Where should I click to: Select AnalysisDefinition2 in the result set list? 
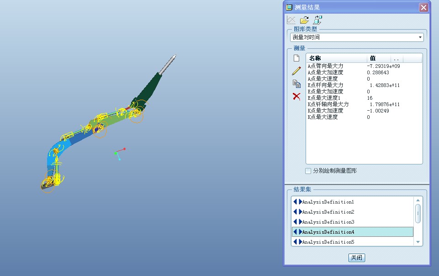pos(353,212)
